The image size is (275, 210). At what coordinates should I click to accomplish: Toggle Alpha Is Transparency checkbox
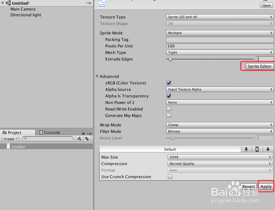tap(169, 96)
